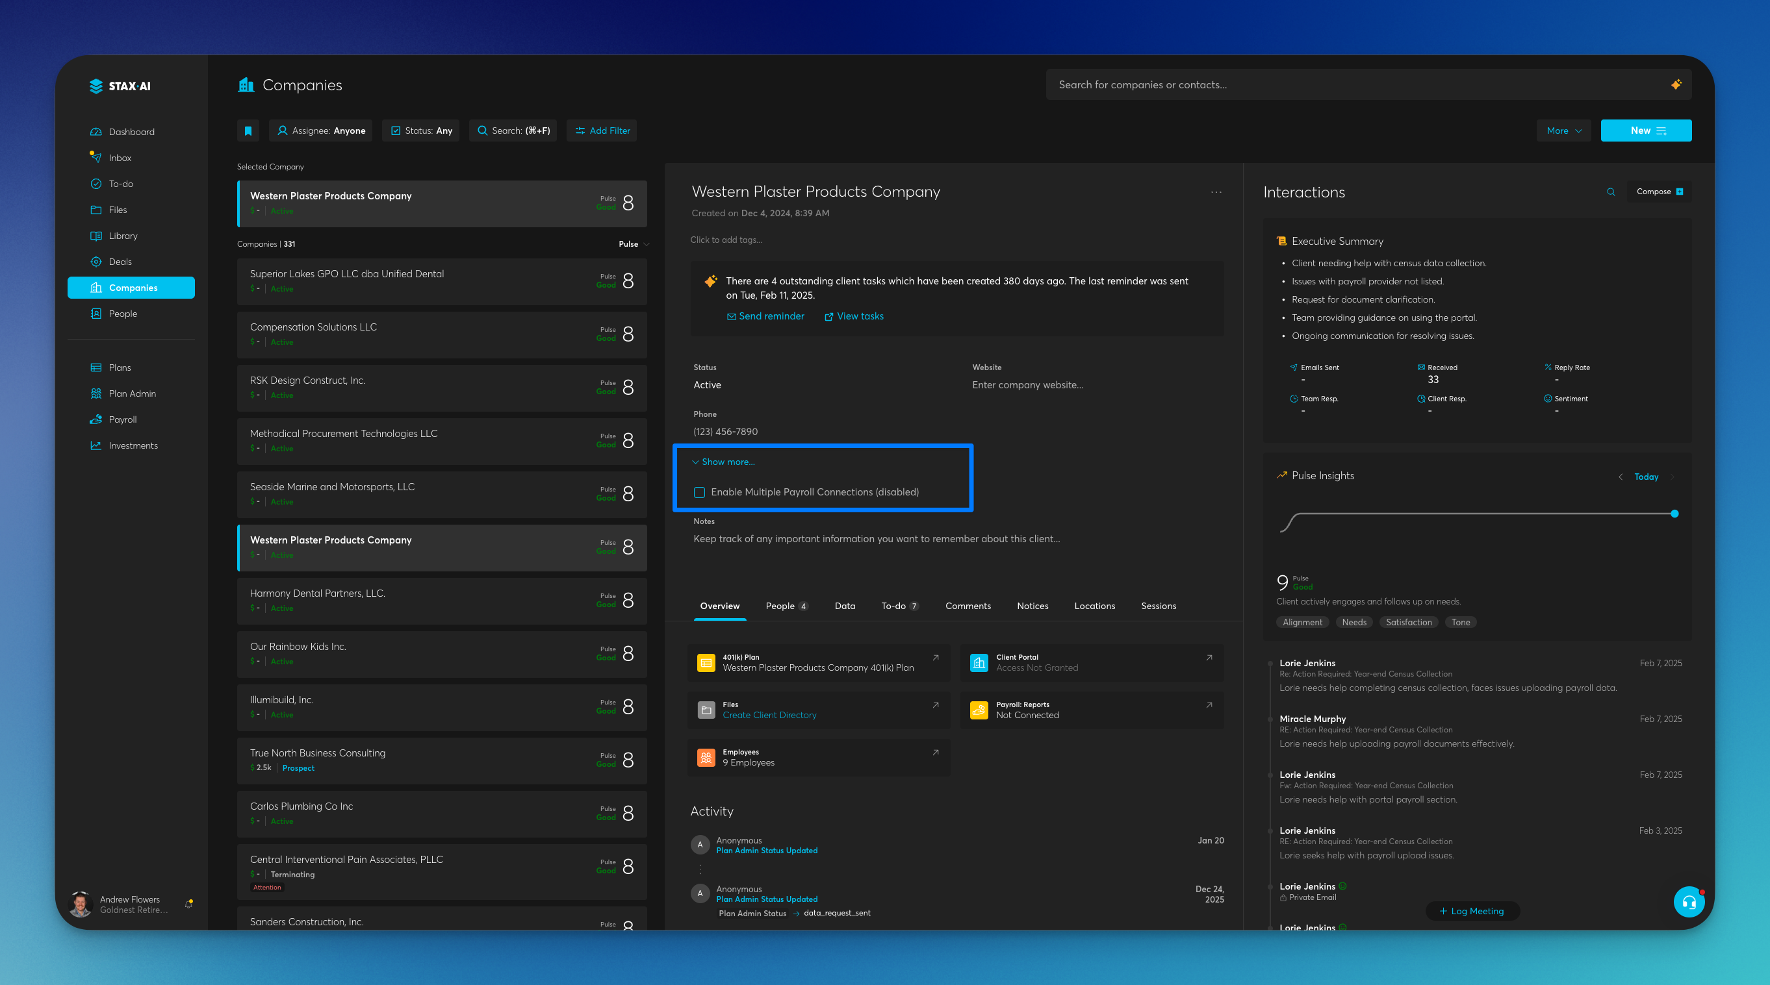The height and width of the screenshot is (985, 1770).
Task: Click the company website input field
Action: coord(1027,384)
